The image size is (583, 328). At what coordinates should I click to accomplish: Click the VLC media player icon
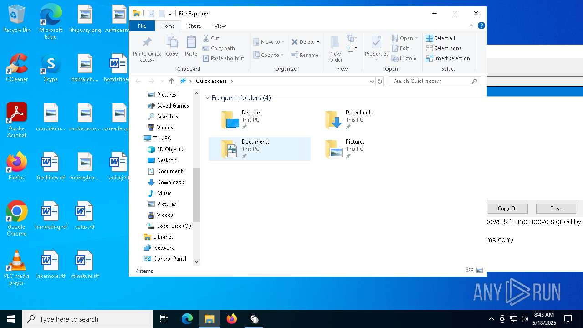(17, 268)
